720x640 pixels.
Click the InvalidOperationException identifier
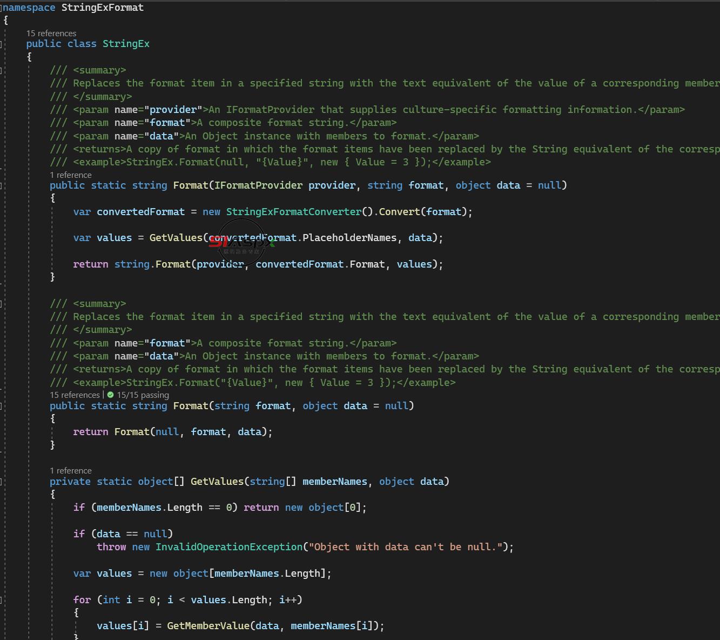229,547
